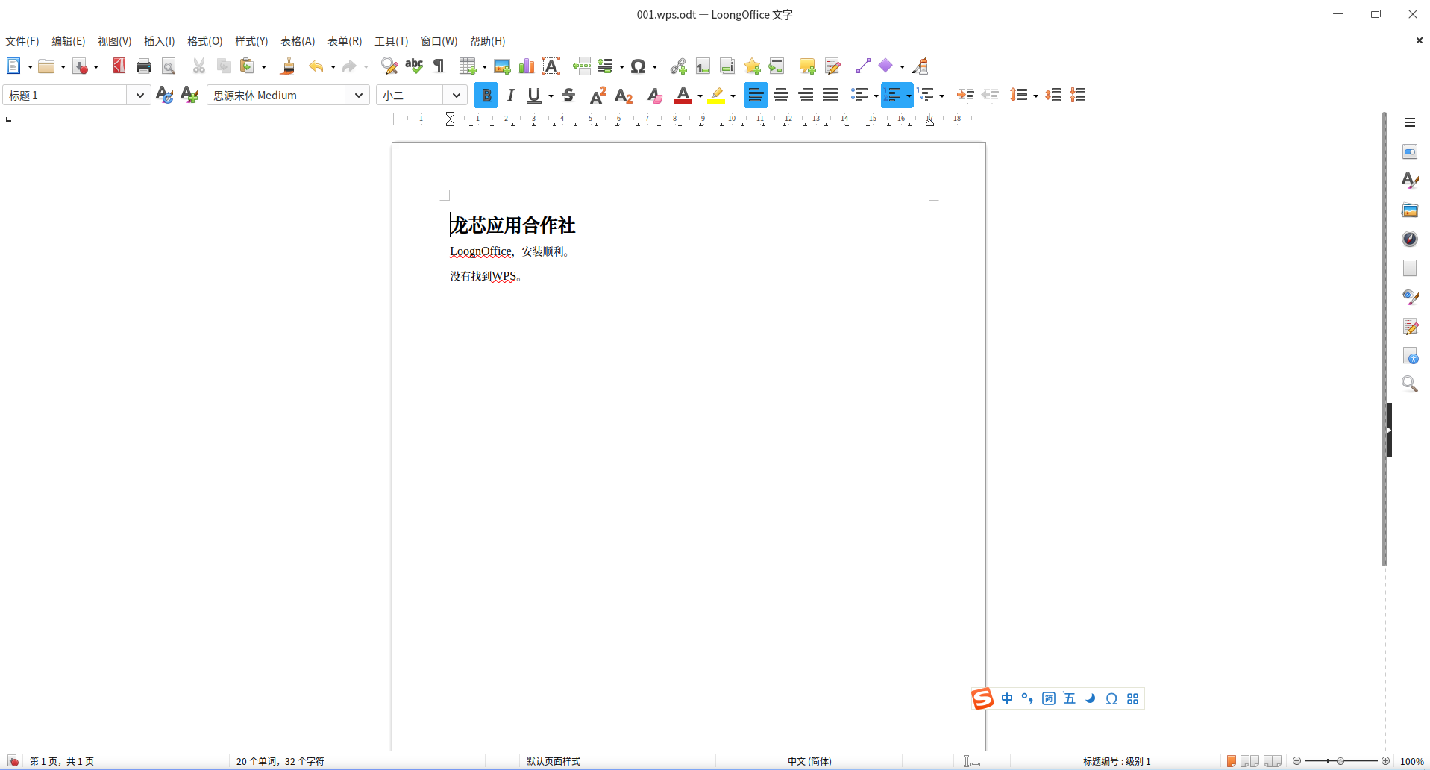This screenshot has width=1430, height=770.
Task: Click the Insert Line tool
Action: point(863,66)
